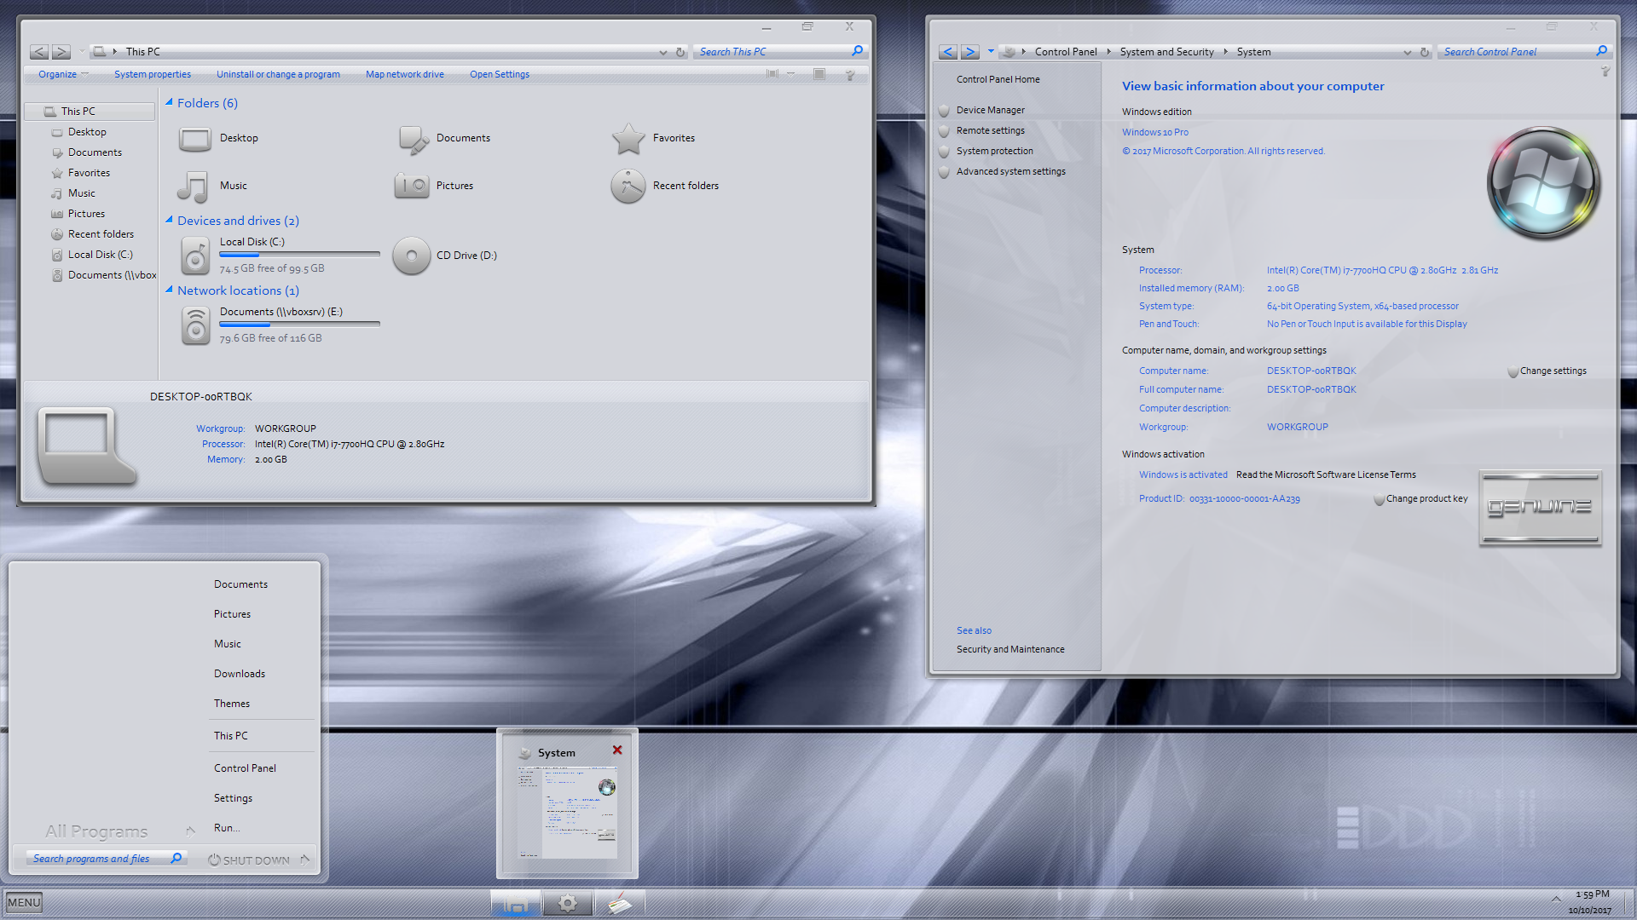Screen dimensions: 1637x920
Task: Collapse the Devices and drives section
Action: point(168,220)
